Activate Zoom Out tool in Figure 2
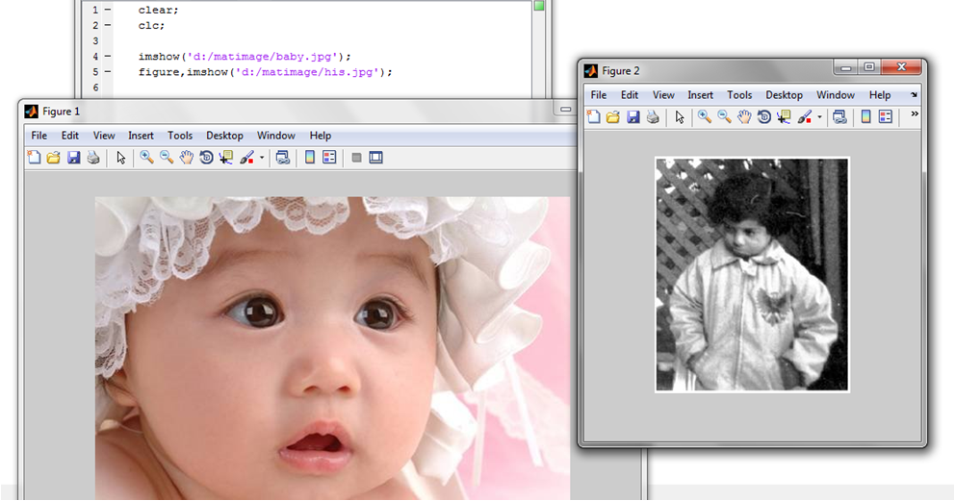955x501 pixels. (x=724, y=116)
